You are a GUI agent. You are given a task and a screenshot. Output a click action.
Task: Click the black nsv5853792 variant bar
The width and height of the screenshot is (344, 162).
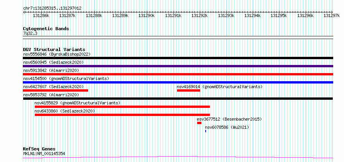tap(178, 99)
